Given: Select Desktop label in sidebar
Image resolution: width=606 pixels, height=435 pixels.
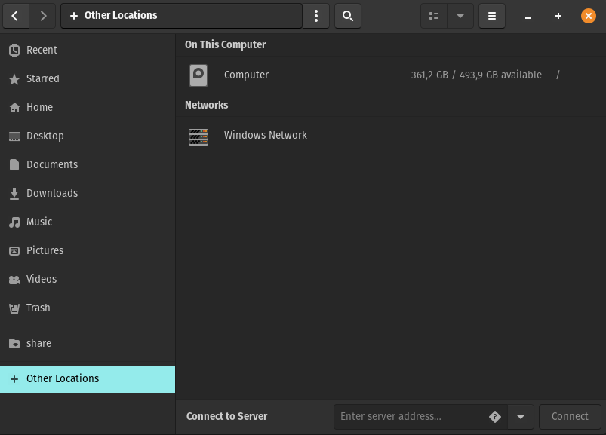Looking at the screenshot, I should click(45, 136).
